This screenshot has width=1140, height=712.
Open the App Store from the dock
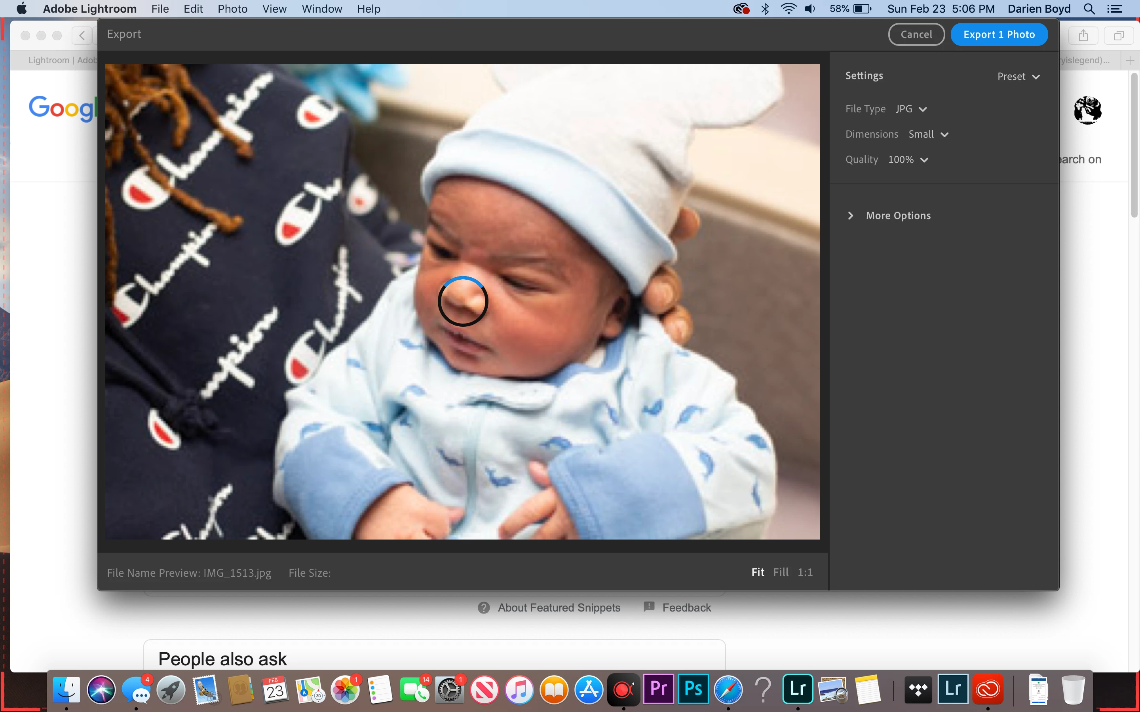(588, 690)
